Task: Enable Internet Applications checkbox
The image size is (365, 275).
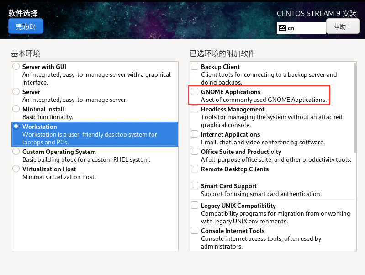Action: pos(195,134)
